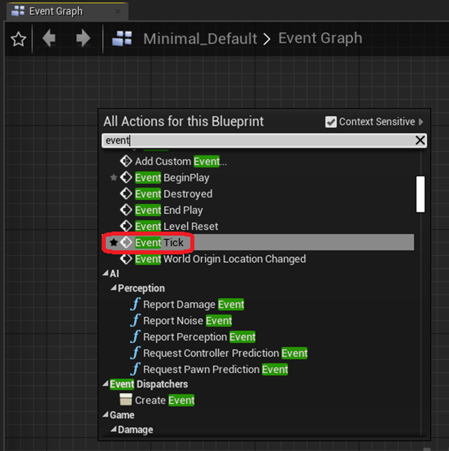Collapse the AI category
This screenshot has width=449, height=451.
pyautogui.click(x=106, y=273)
